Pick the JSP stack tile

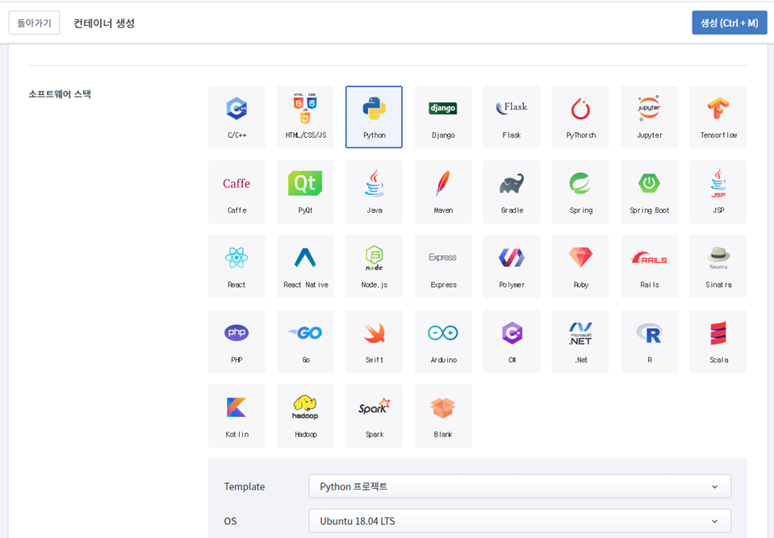click(x=718, y=192)
